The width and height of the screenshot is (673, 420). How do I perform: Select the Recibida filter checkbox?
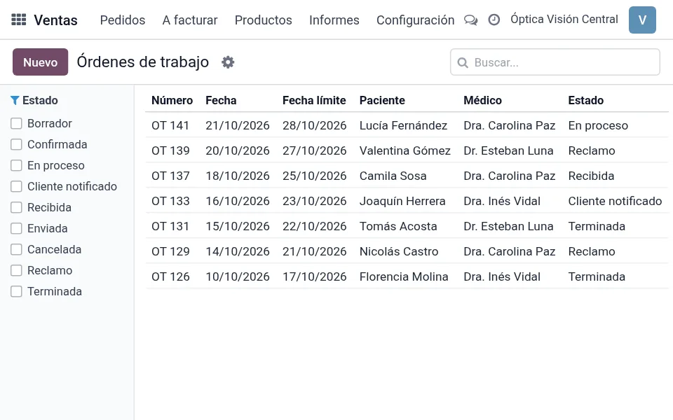click(16, 207)
